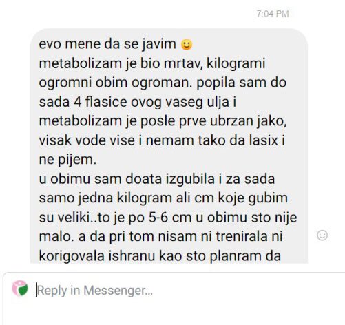Click the smiley emoji after 'javim'

coord(187,44)
